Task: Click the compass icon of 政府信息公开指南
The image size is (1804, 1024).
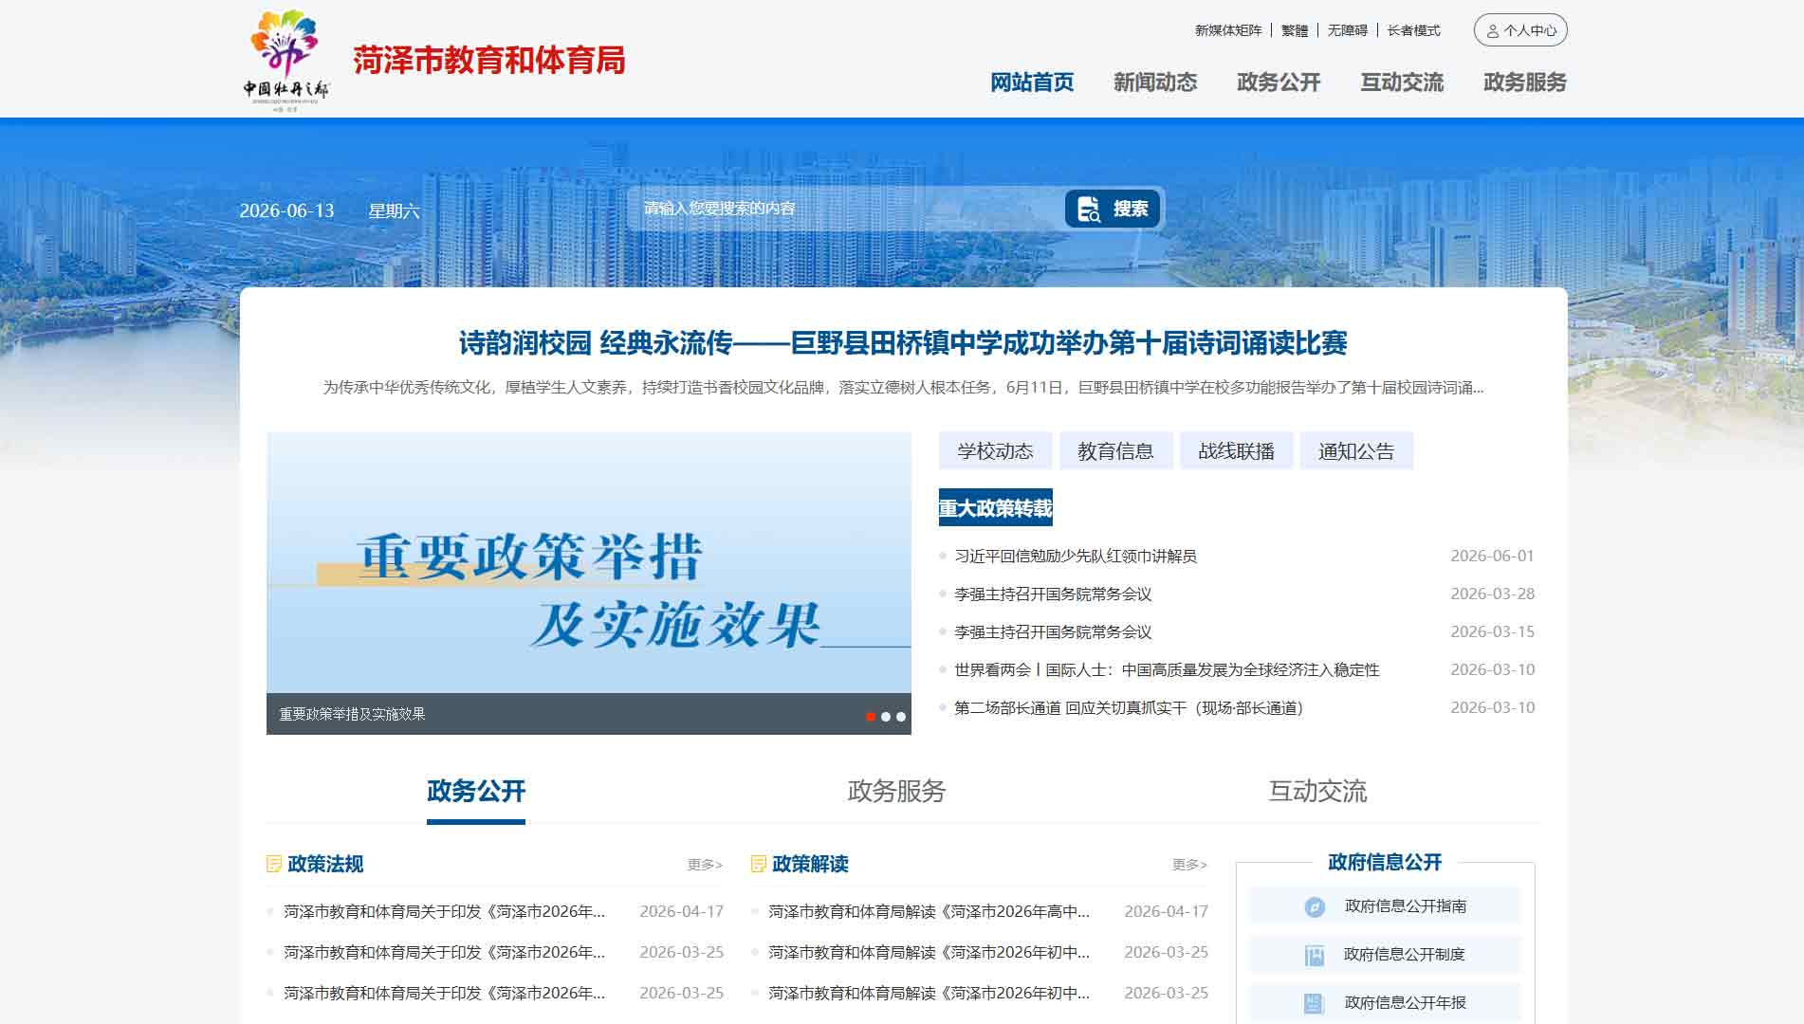Action: pyautogui.click(x=1315, y=907)
